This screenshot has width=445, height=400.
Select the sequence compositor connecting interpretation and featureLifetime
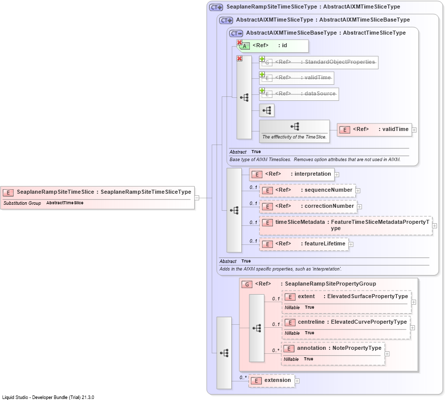click(234, 210)
